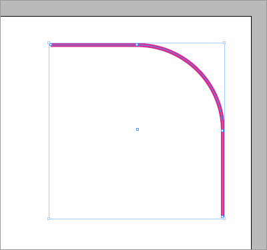
Task: Select anchor where horizontal line meets the curve
Action: [137, 45]
